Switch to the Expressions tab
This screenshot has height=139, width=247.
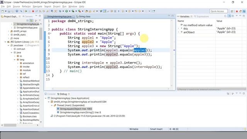click(201, 16)
